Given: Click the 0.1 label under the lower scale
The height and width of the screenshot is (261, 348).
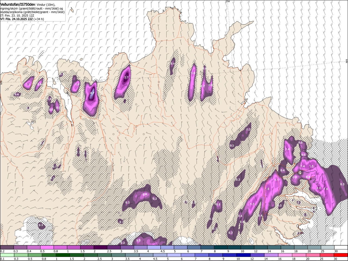Looking at the screenshot, I should click(2, 259).
